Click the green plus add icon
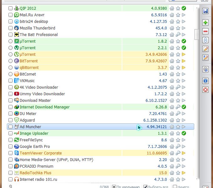The image size is (213, 188). point(205,23)
